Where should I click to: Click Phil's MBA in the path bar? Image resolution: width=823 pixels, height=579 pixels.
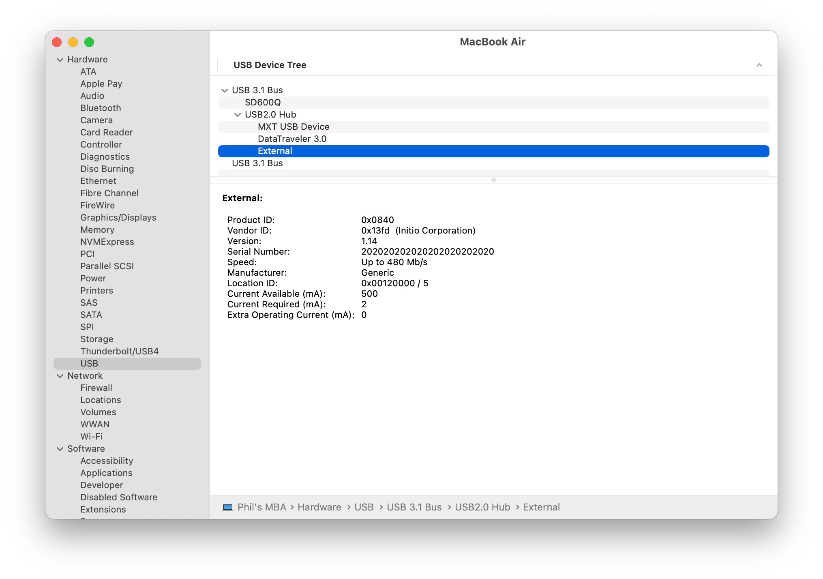pyautogui.click(x=261, y=507)
